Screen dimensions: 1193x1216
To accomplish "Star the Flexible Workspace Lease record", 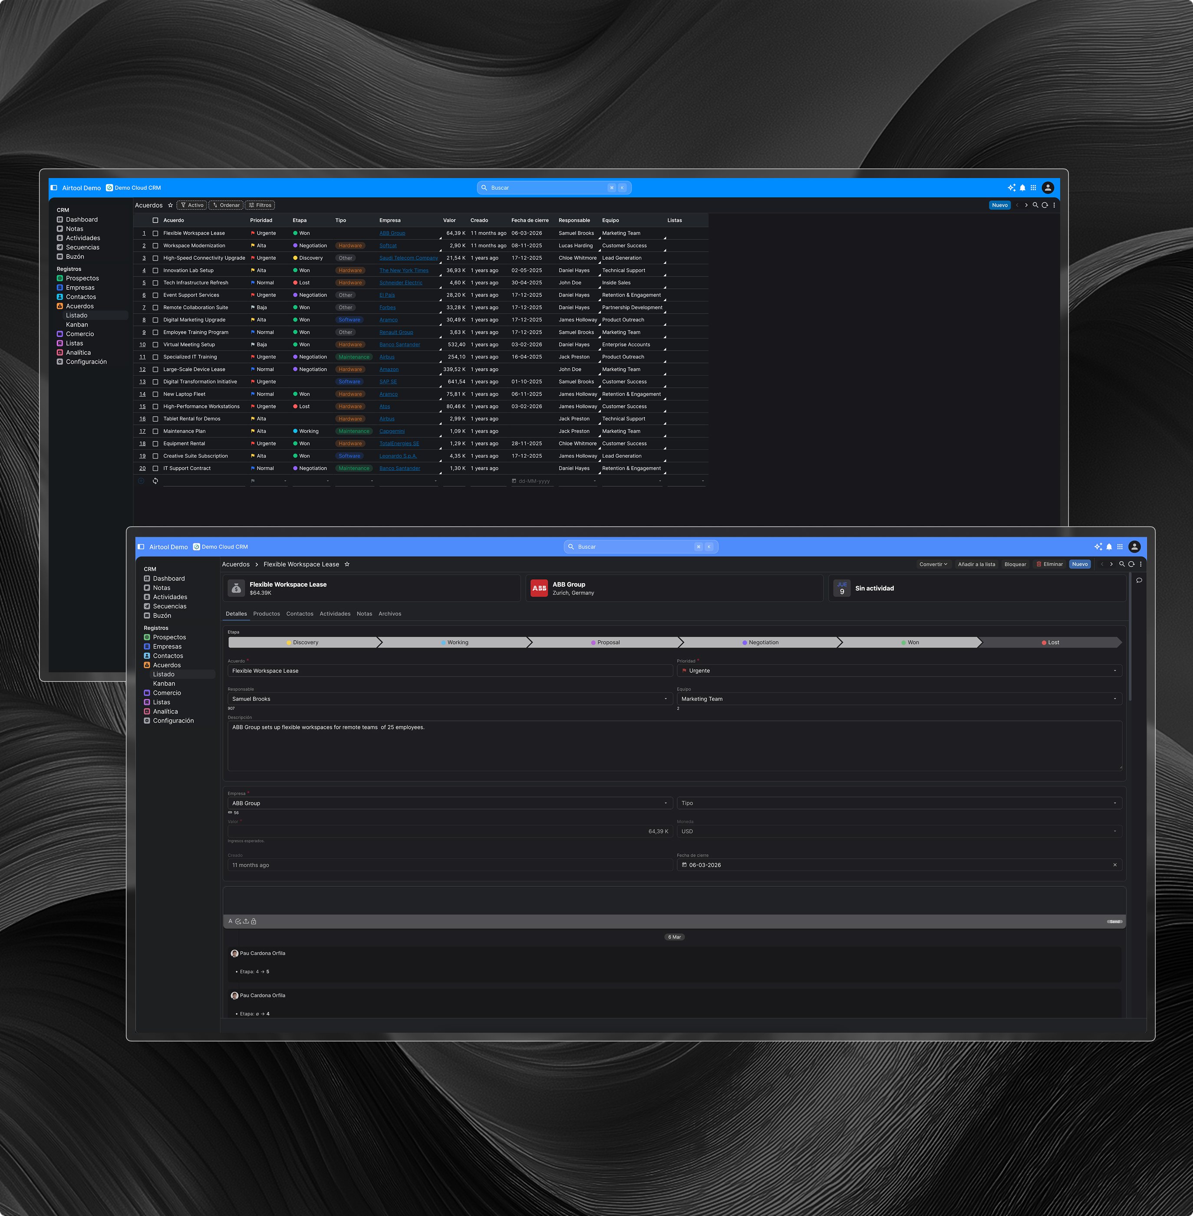I will pos(347,564).
